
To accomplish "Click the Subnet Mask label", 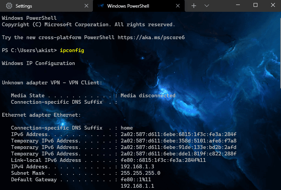I will (x=27, y=173).
